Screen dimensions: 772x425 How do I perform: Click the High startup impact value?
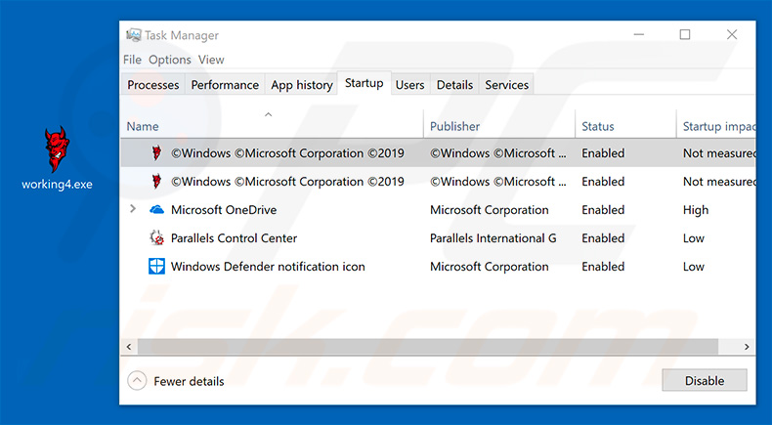[x=696, y=210]
